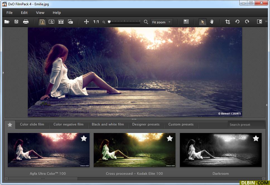Rotate the image left
Viewport: 270px width, 185px height.
point(237,22)
